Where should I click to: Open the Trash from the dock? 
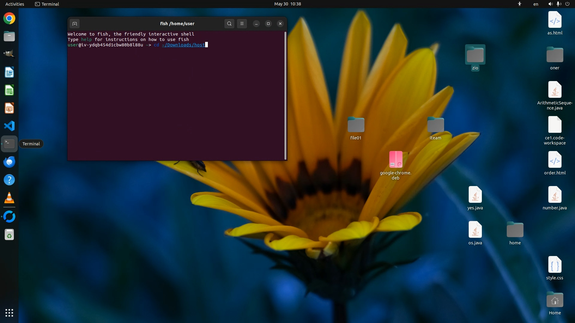[9, 235]
